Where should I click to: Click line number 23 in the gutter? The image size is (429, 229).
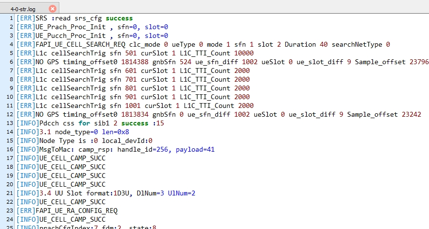[10, 211]
